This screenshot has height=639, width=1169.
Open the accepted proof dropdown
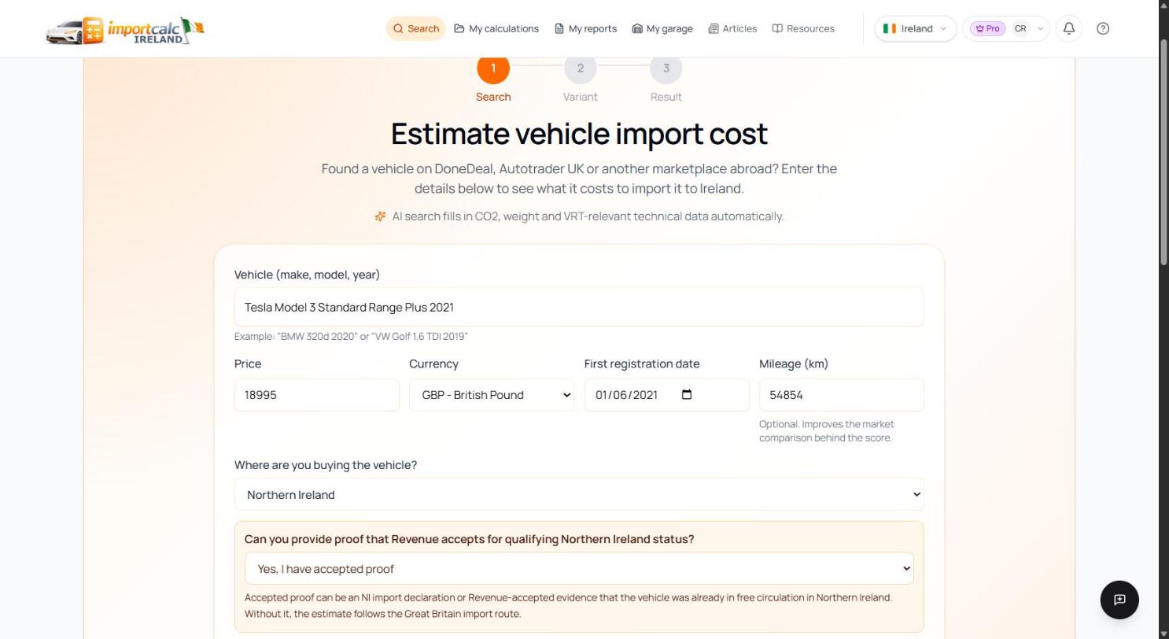point(579,568)
